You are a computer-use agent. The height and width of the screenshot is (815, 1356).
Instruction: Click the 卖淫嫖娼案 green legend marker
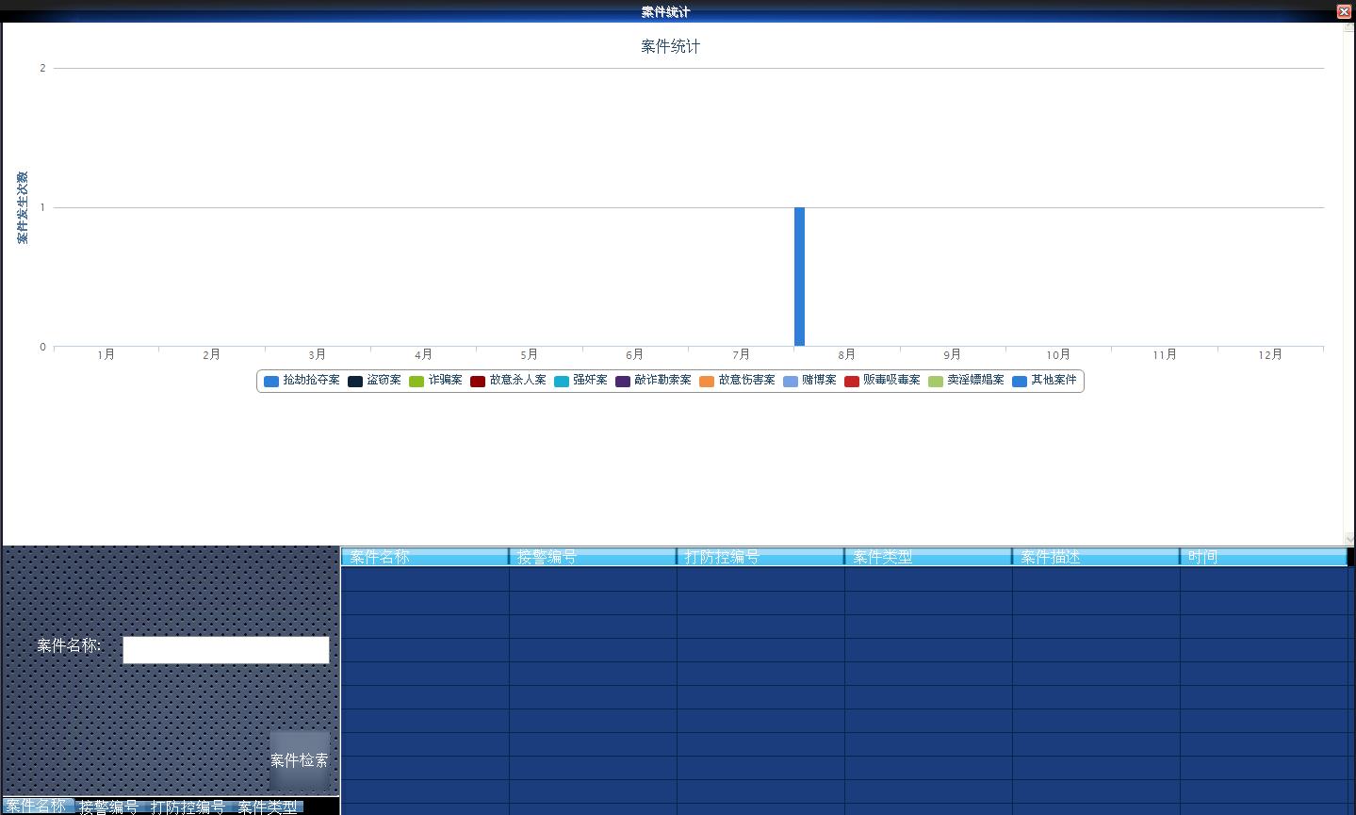pyautogui.click(x=936, y=382)
